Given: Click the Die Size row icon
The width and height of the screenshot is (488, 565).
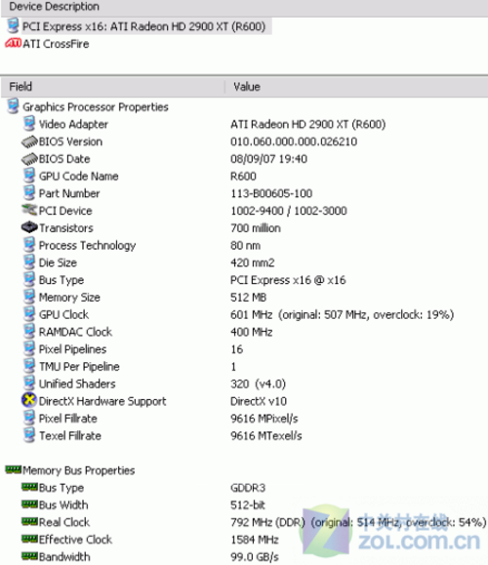Looking at the screenshot, I should [29, 262].
